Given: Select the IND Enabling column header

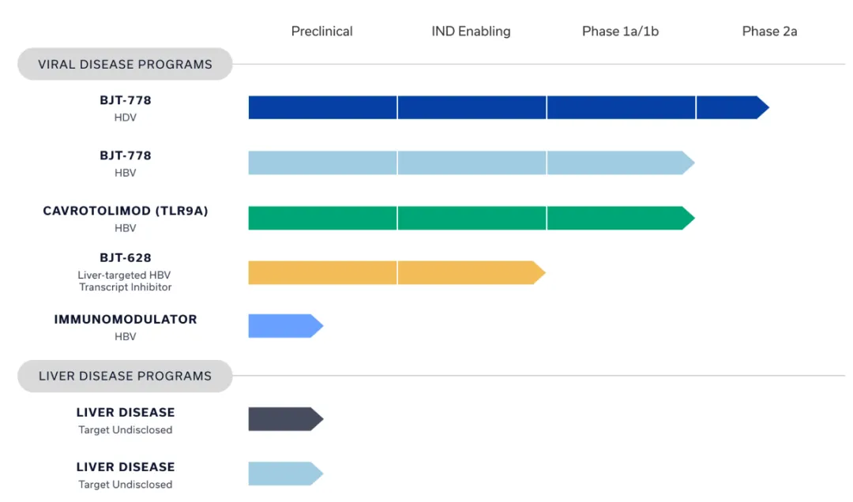Looking at the screenshot, I should [x=471, y=32].
